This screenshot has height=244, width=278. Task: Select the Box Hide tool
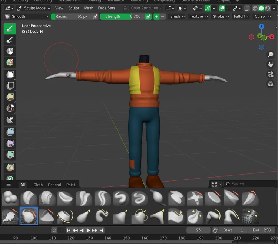tap(10, 85)
